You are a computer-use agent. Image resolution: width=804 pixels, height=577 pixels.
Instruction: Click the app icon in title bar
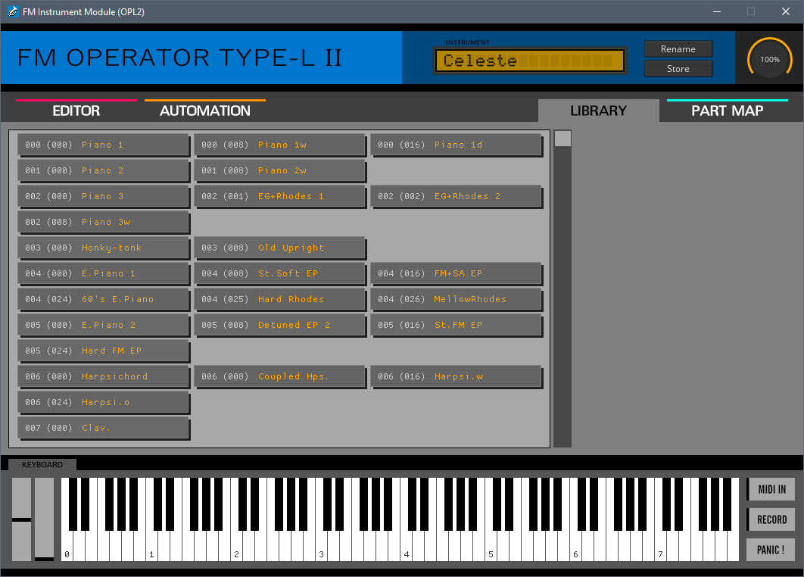pos(12,11)
